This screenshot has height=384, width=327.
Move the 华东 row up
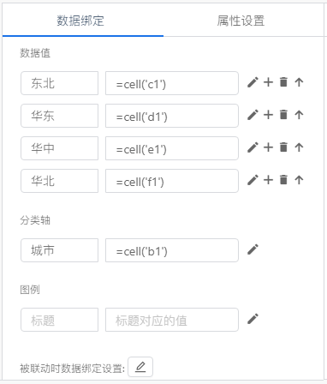coord(299,115)
